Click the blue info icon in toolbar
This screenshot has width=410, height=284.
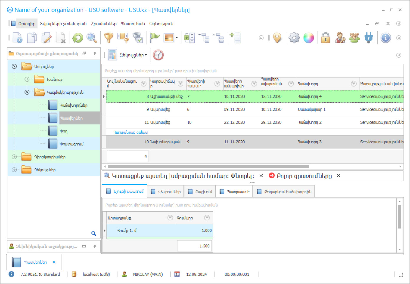[385, 38]
